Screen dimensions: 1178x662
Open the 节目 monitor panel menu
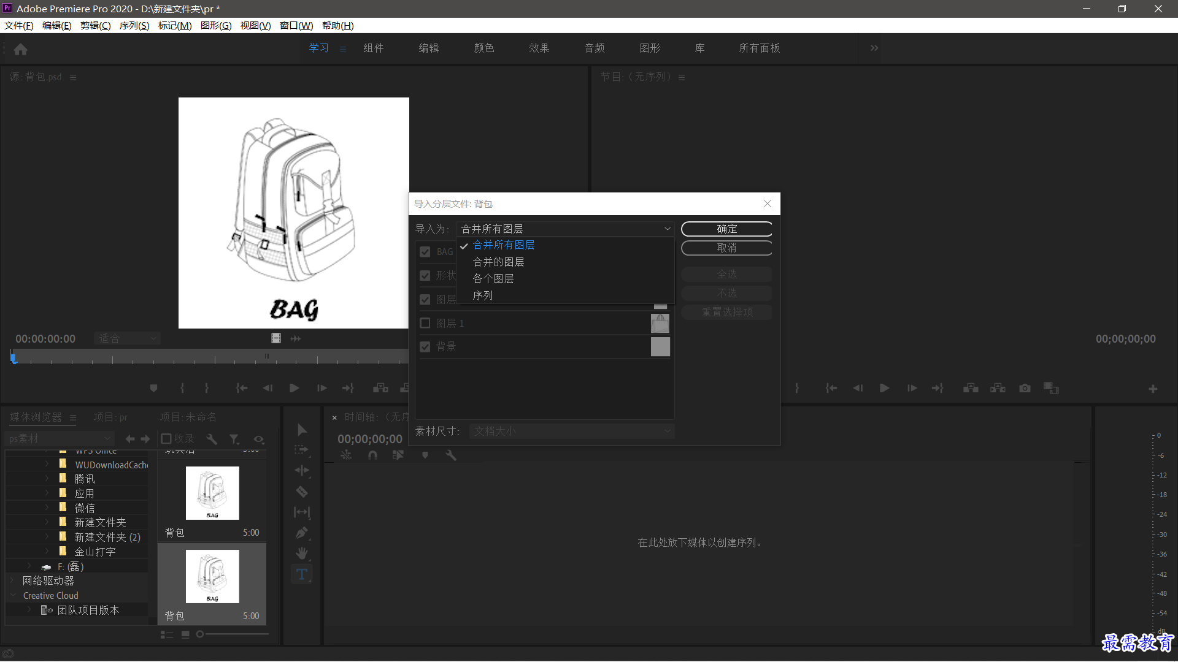[682, 77]
